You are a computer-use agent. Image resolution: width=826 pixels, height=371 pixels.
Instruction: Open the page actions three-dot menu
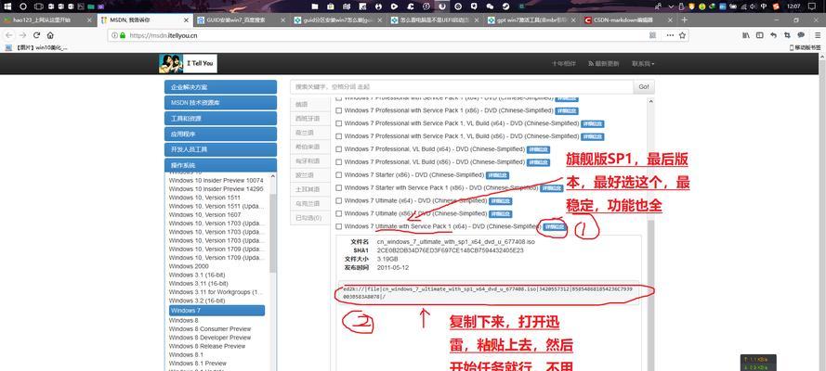[x=670, y=35]
